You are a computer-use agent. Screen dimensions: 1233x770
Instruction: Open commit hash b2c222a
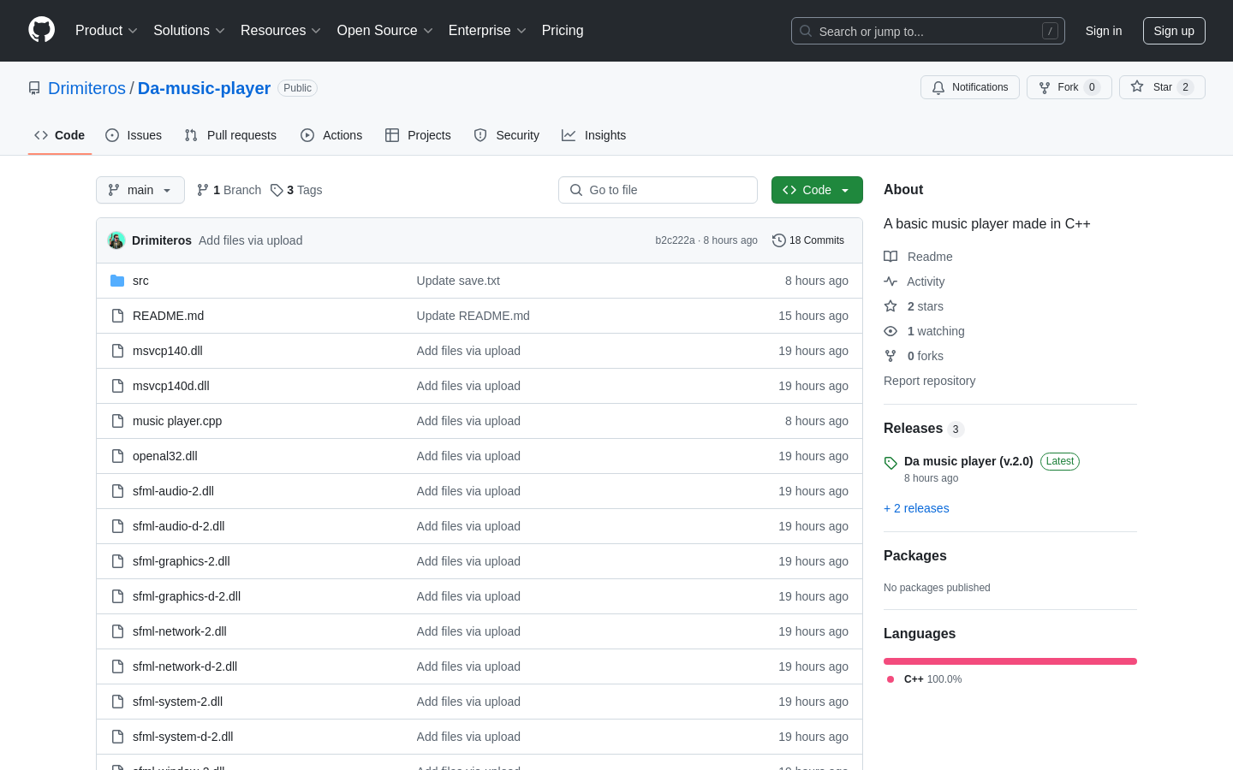(675, 240)
